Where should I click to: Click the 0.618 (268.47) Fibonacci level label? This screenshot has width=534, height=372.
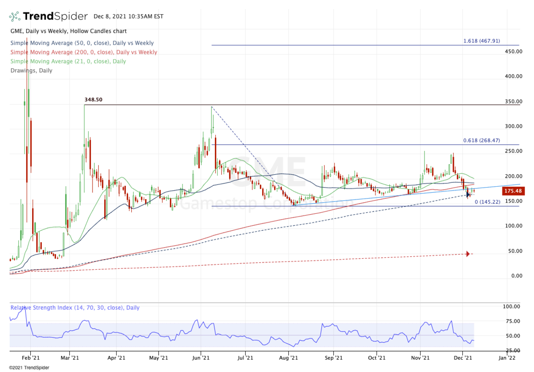(481, 140)
